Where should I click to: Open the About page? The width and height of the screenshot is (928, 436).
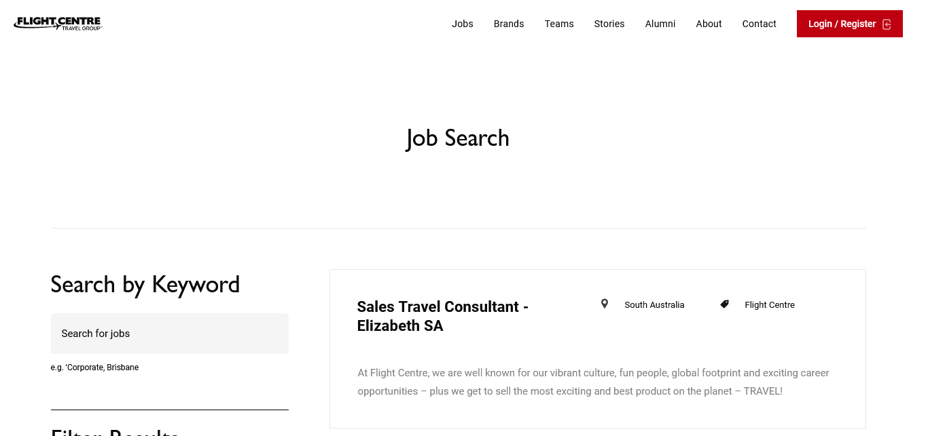[709, 24]
